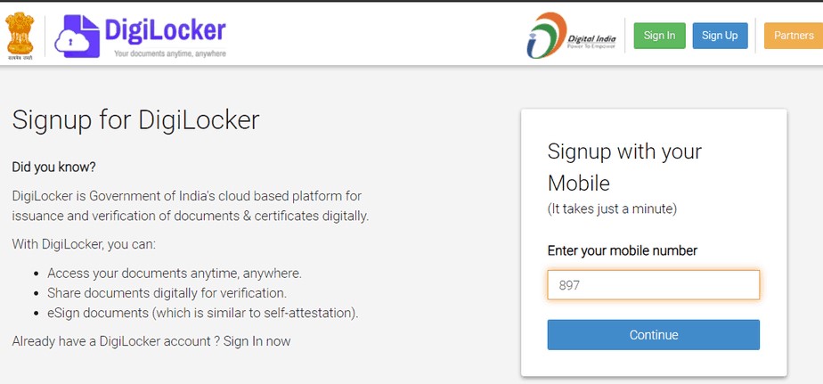Select the "Access your documents anytime" bullet
This screenshot has height=384, width=823.
pos(175,273)
